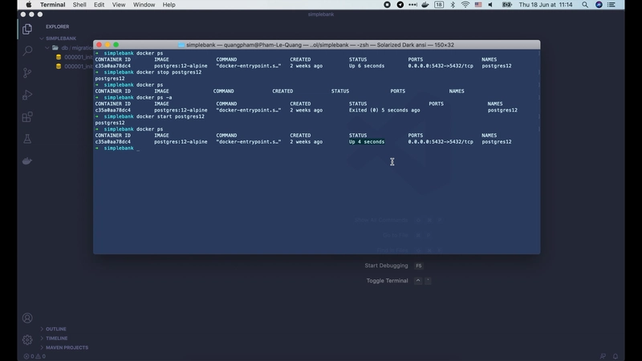The image size is (642, 361).
Task: Select second 000001_init migration file
Action: tap(74, 67)
